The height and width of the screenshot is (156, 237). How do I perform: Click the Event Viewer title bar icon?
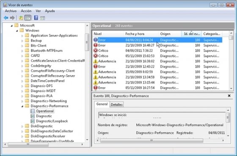[5, 5]
